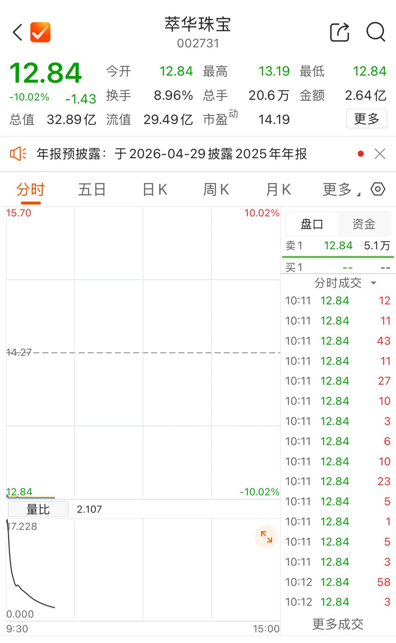This screenshot has height=643, width=396.
Task: Open the annual report disclosure notice text
Action: pyautogui.click(x=172, y=154)
